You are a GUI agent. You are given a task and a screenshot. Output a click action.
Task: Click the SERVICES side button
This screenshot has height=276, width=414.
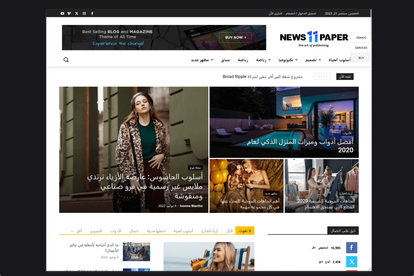(361, 48)
